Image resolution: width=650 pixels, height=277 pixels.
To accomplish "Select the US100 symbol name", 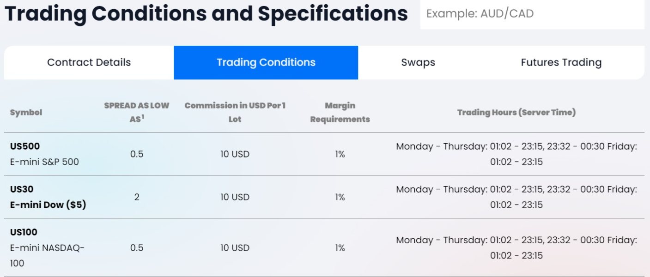I will coord(24,232).
